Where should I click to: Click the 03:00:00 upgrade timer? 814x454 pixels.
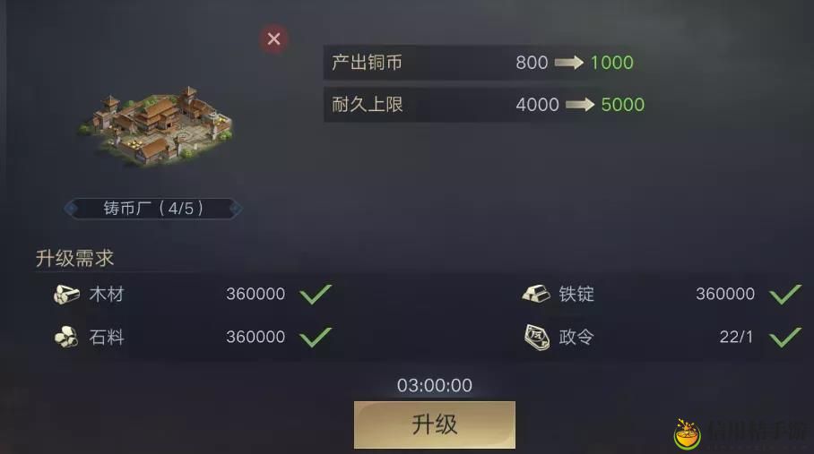(435, 385)
